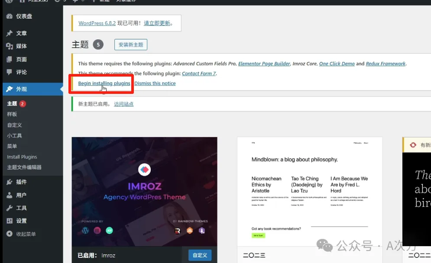The image size is (431, 263).
Task: Click the update refresh icon on third theme
Action: click(413, 144)
